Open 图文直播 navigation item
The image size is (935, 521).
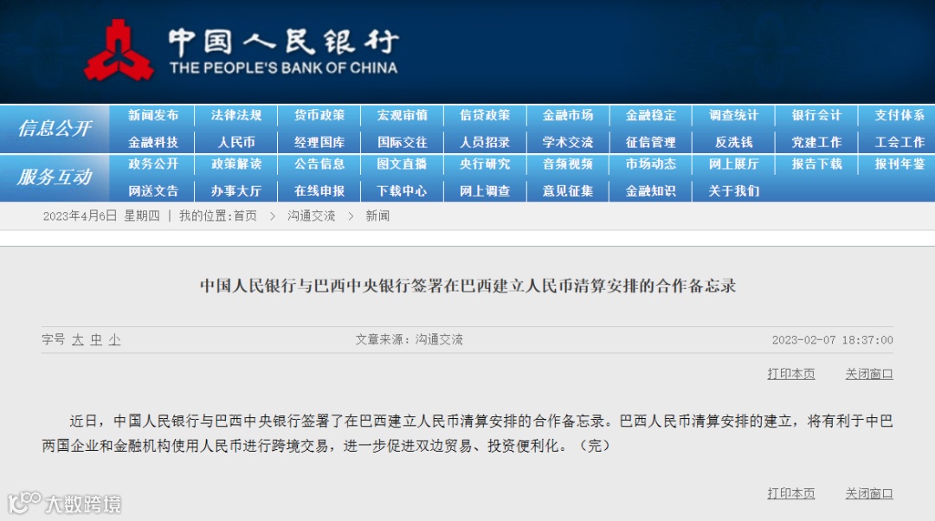(402, 164)
